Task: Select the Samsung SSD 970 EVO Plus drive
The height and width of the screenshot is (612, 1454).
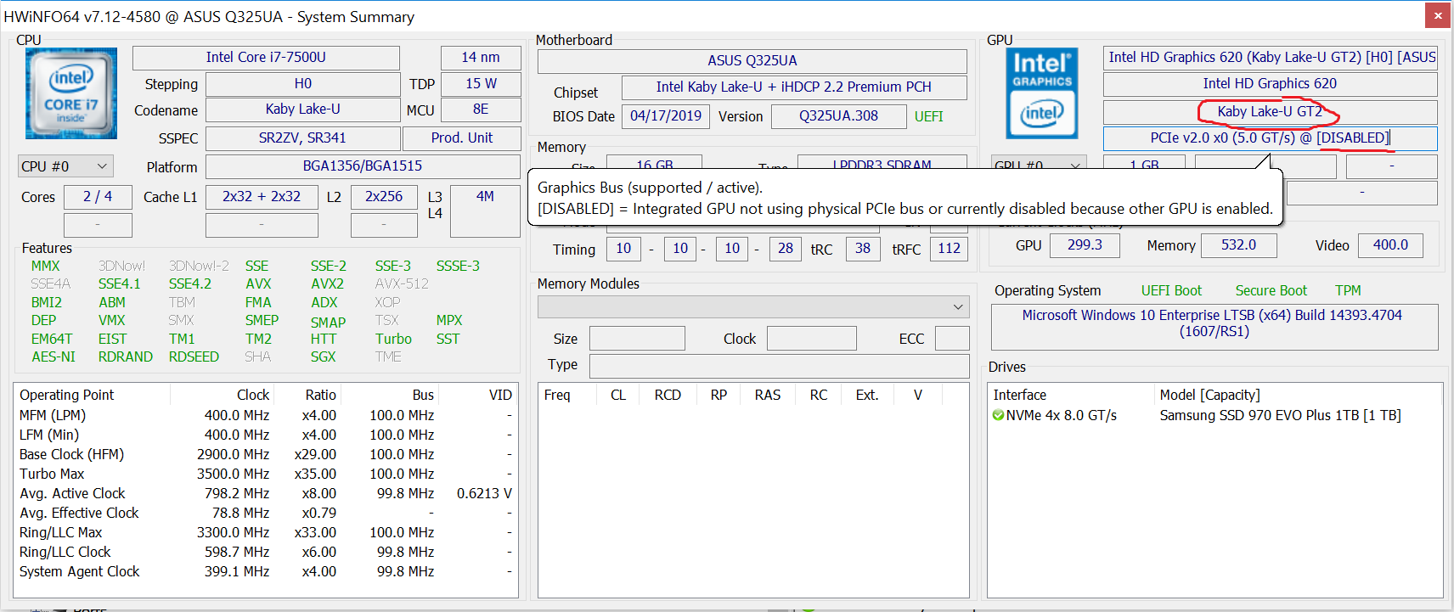Action: (x=1281, y=416)
